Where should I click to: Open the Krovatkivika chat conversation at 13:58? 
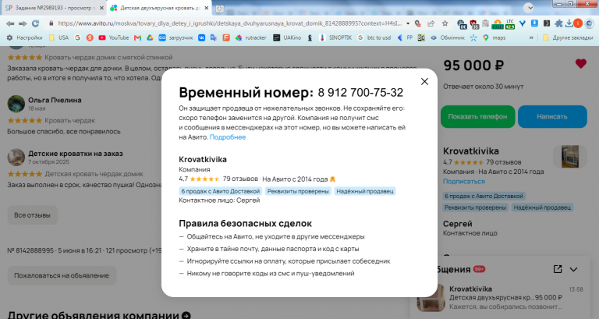point(501,297)
